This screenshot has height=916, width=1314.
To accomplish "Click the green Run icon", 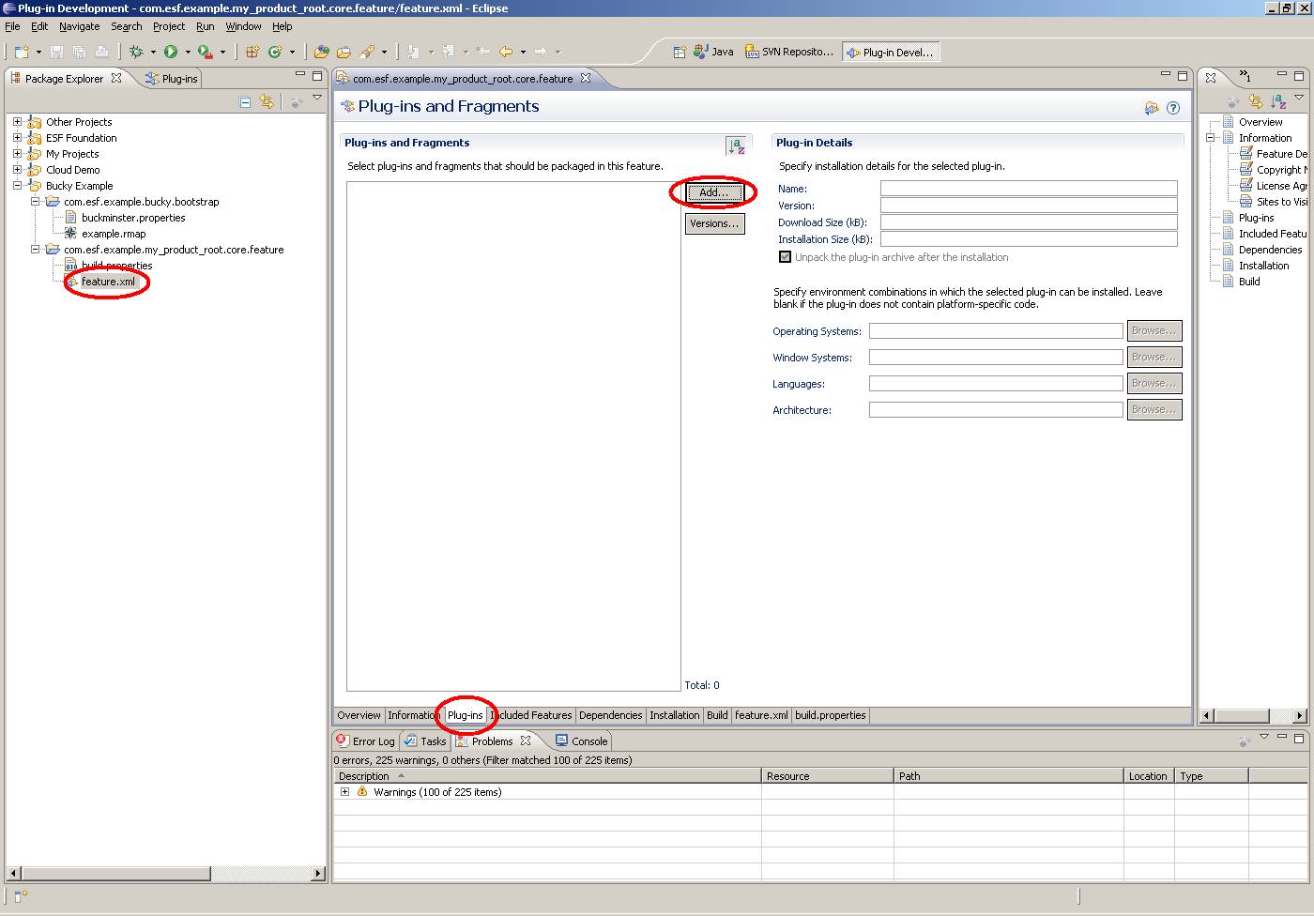I will point(171,52).
